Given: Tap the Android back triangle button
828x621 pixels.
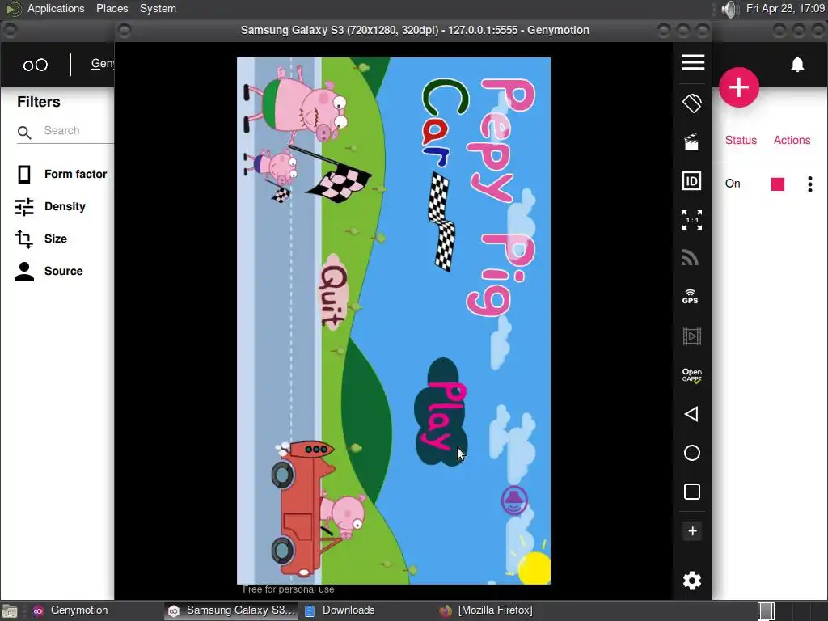Looking at the screenshot, I should click(x=691, y=414).
